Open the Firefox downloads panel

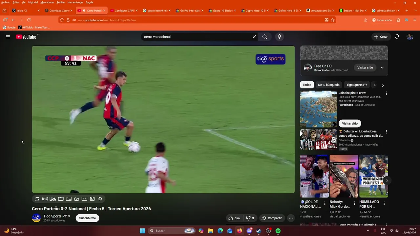[366, 20]
